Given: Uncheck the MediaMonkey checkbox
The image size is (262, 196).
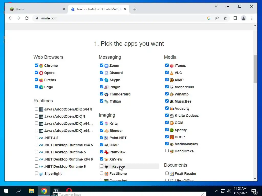Looking at the screenshot, I should 167,143.
